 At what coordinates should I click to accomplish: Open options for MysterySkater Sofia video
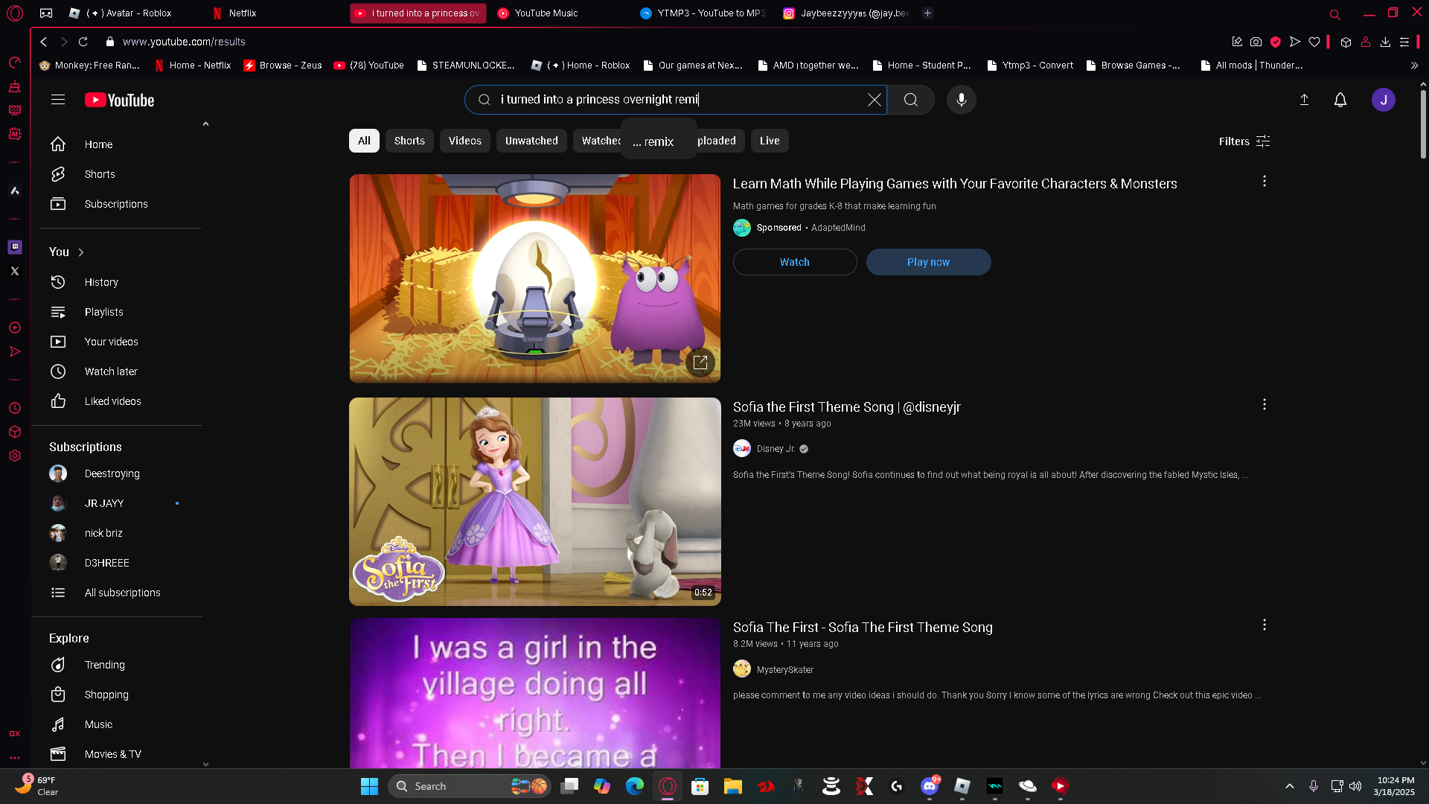(x=1264, y=625)
